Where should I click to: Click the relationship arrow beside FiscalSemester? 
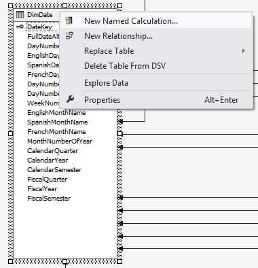pos(121,198)
